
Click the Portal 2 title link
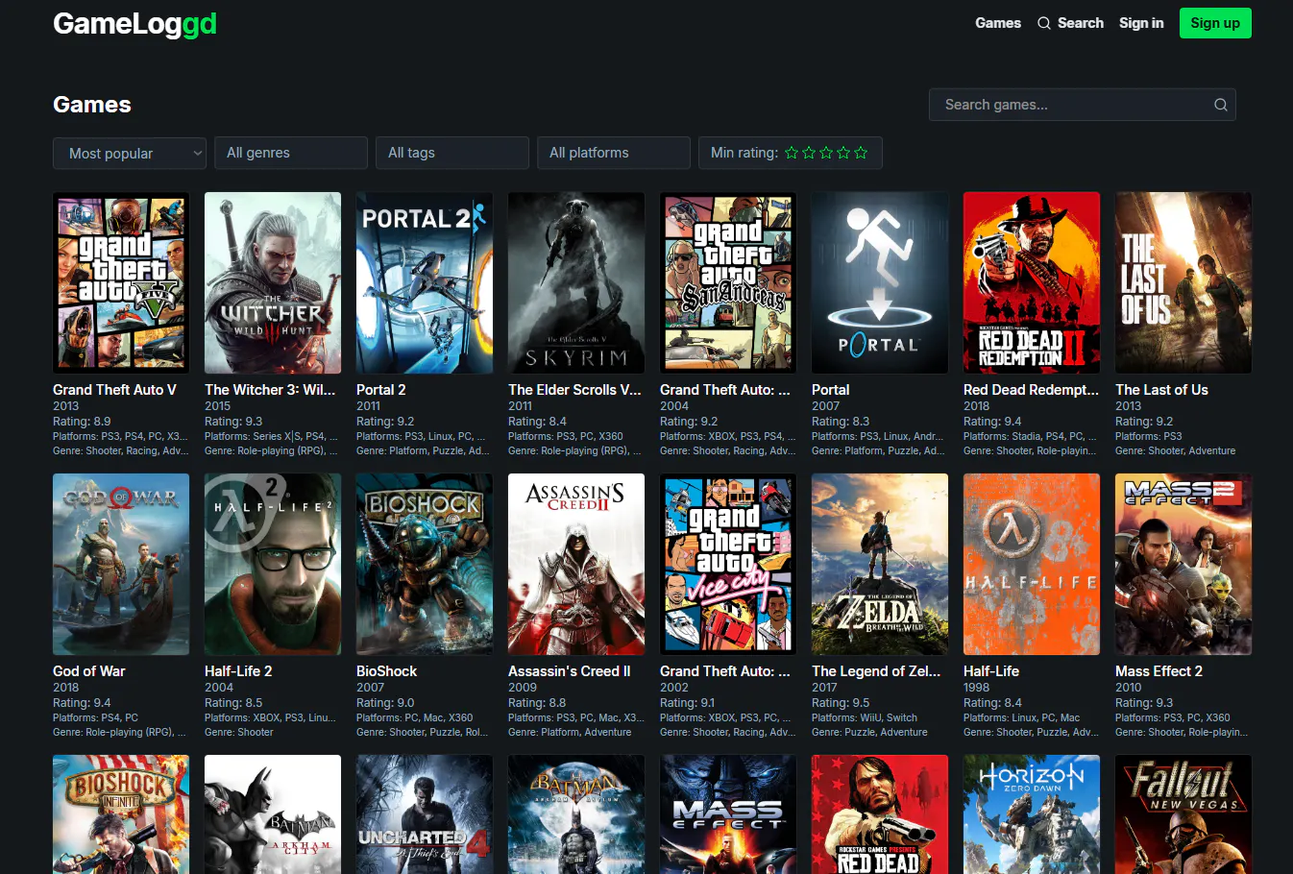pyautogui.click(x=380, y=390)
